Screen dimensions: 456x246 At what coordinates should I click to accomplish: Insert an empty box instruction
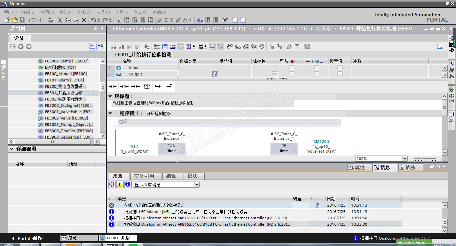[x=147, y=87]
